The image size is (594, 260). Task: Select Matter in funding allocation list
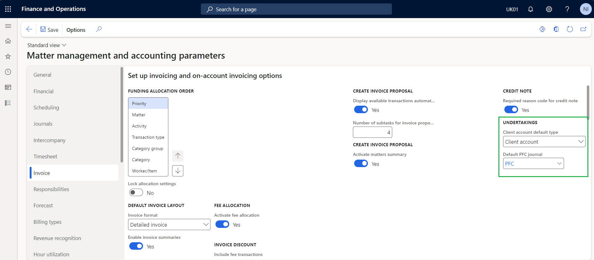tap(148, 115)
